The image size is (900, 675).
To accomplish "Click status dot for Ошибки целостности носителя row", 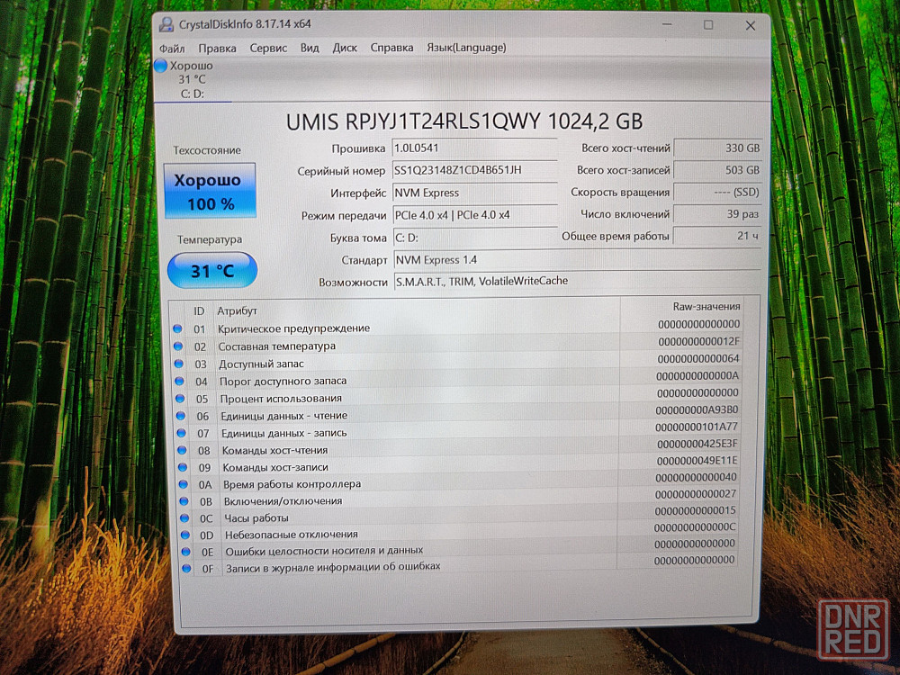I will (185, 552).
